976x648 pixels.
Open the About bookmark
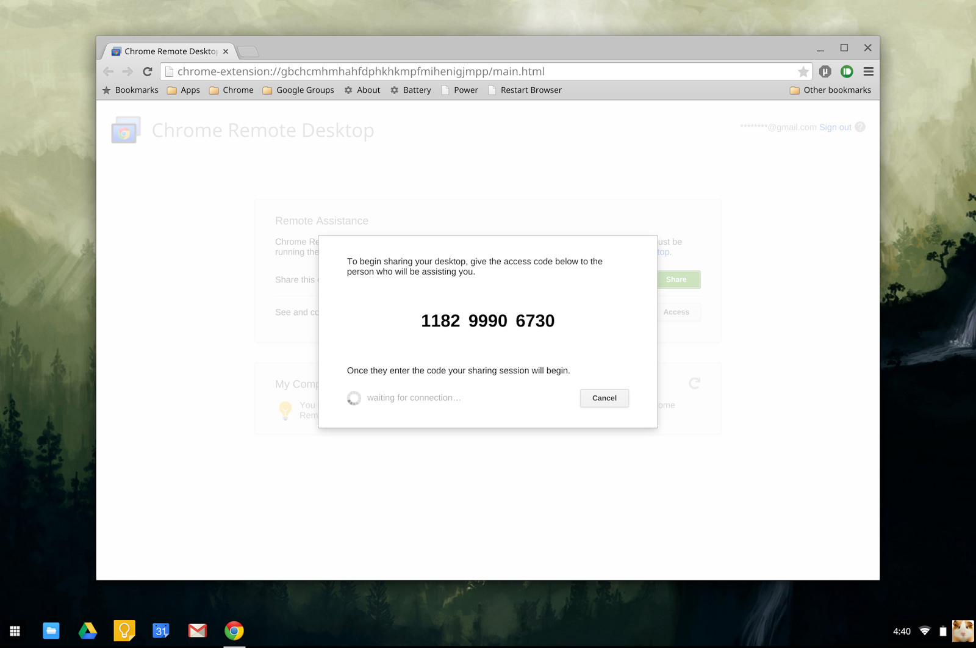tap(362, 90)
